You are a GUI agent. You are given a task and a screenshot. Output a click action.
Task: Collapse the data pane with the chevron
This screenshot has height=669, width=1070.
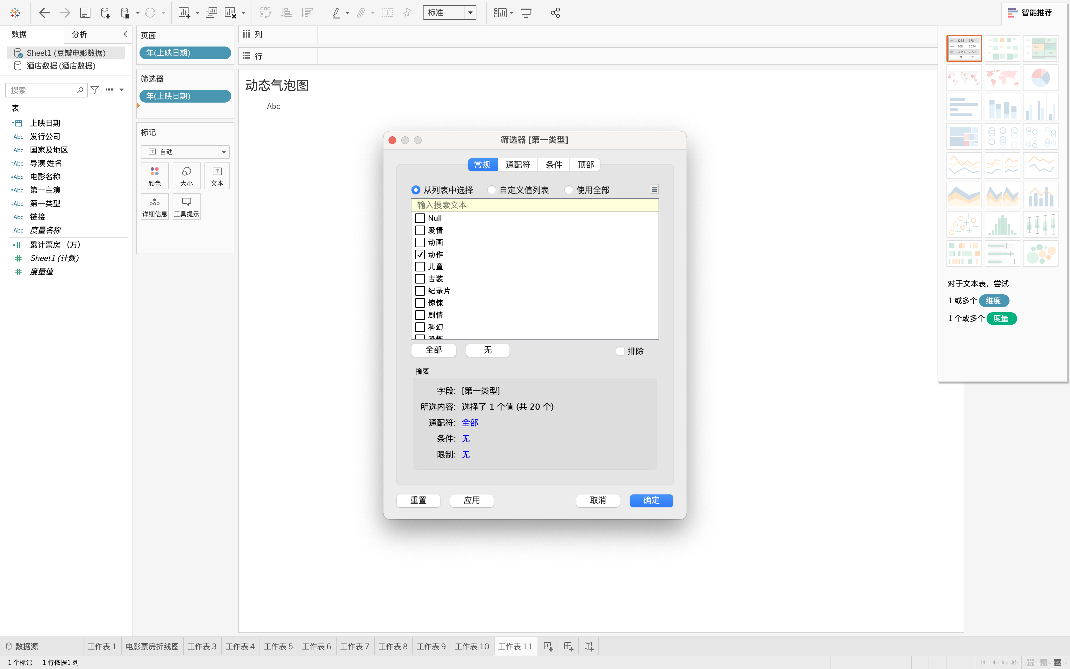pyautogui.click(x=125, y=34)
